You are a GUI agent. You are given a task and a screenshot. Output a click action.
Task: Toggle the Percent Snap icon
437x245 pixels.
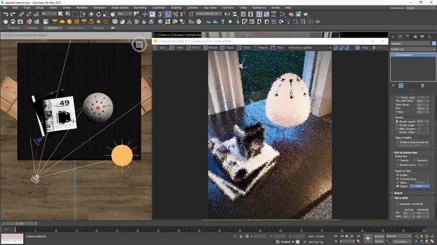tap(175, 14)
